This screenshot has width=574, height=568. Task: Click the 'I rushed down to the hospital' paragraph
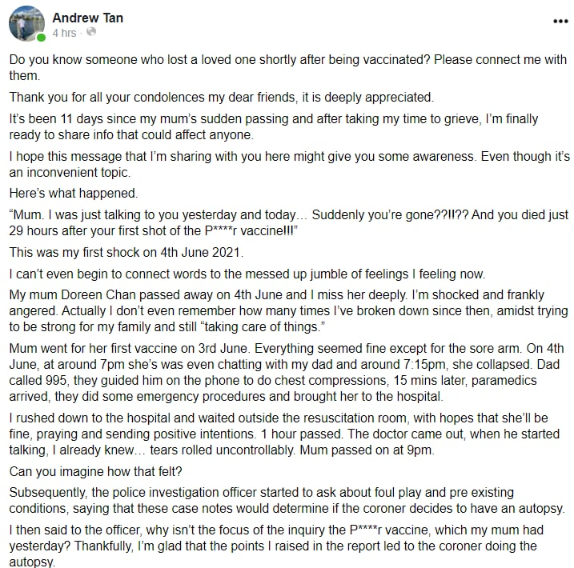pos(284,434)
